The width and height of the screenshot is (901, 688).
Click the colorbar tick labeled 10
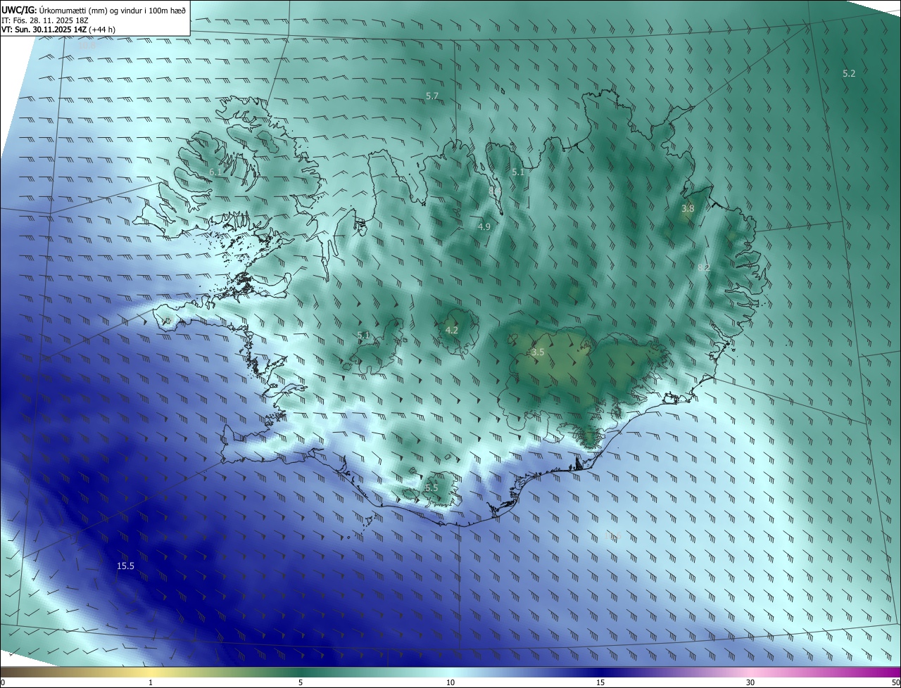tap(450, 682)
